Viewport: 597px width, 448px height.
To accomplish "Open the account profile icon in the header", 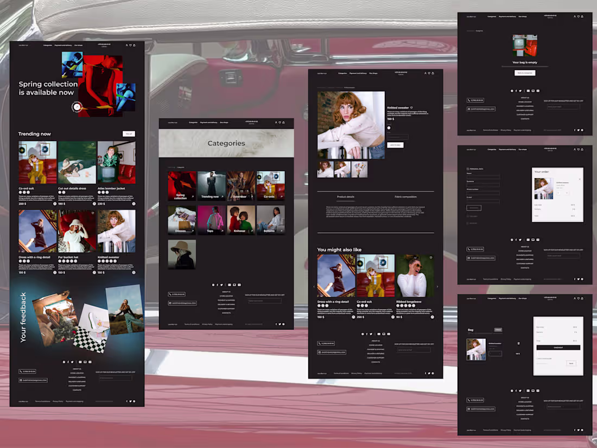I will tap(425, 73).
